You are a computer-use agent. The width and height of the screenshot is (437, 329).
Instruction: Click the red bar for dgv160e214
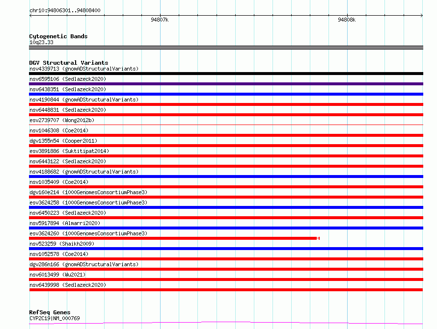226,197
